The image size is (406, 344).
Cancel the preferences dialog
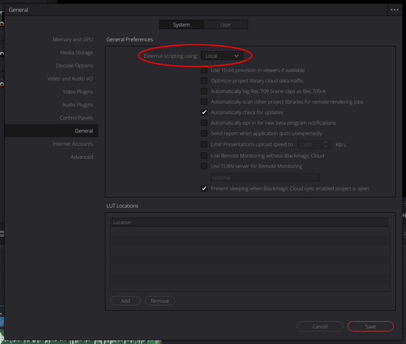click(x=320, y=326)
